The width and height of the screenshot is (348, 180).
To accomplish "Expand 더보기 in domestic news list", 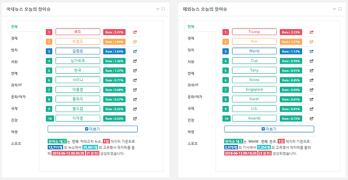I will click(92, 129).
